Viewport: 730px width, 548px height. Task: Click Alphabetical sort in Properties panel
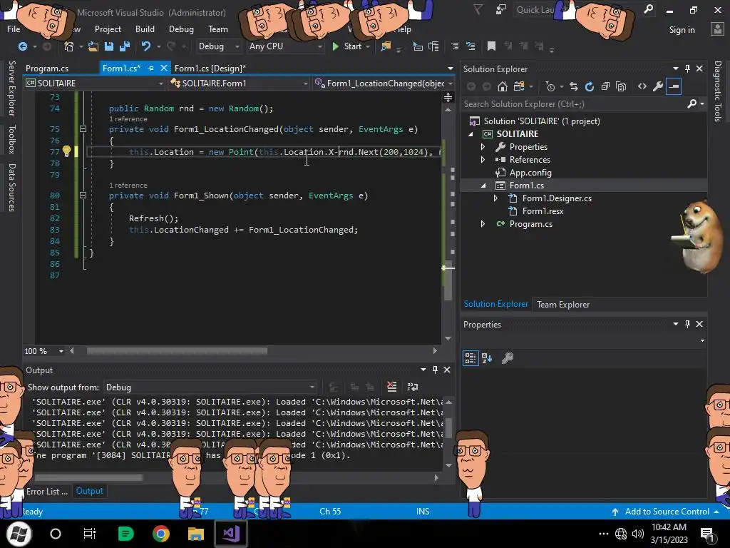[x=487, y=358]
